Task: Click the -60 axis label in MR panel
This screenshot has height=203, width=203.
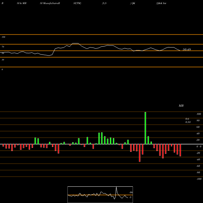Action: coord(198,166)
